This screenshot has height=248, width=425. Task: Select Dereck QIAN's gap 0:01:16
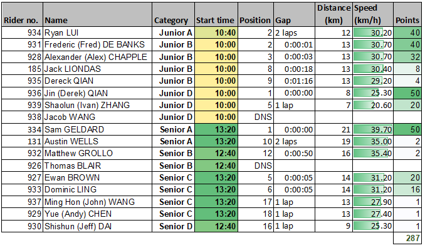click(x=294, y=81)
